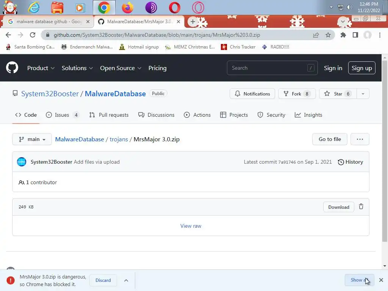Open the Security tab

coord(271,115)
